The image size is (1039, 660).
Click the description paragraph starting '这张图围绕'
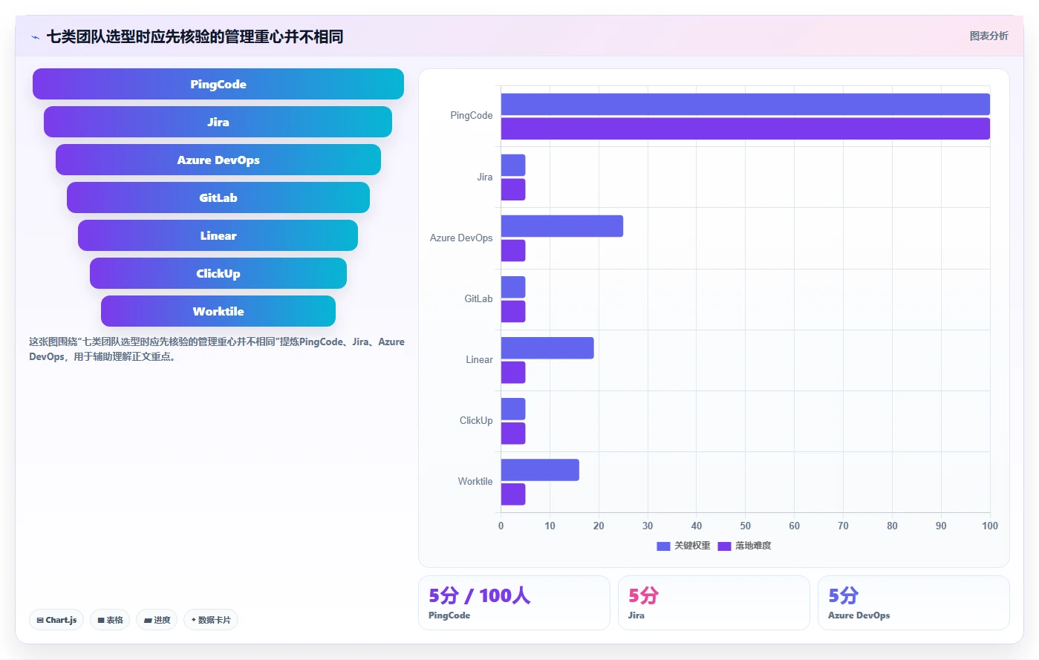[x=217, y=349]
